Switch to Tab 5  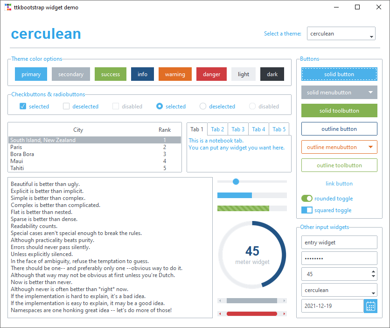(x=279, y=129)
